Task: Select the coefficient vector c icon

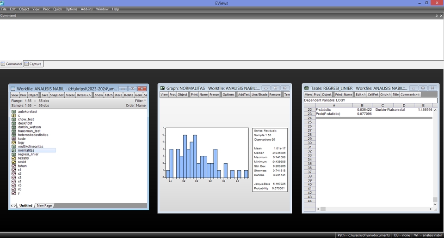Action: (x=13, y=115)
